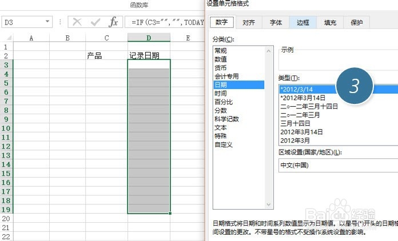Click up arrow of category list scrollbar
398x241 pixels.
coord(269,51)
